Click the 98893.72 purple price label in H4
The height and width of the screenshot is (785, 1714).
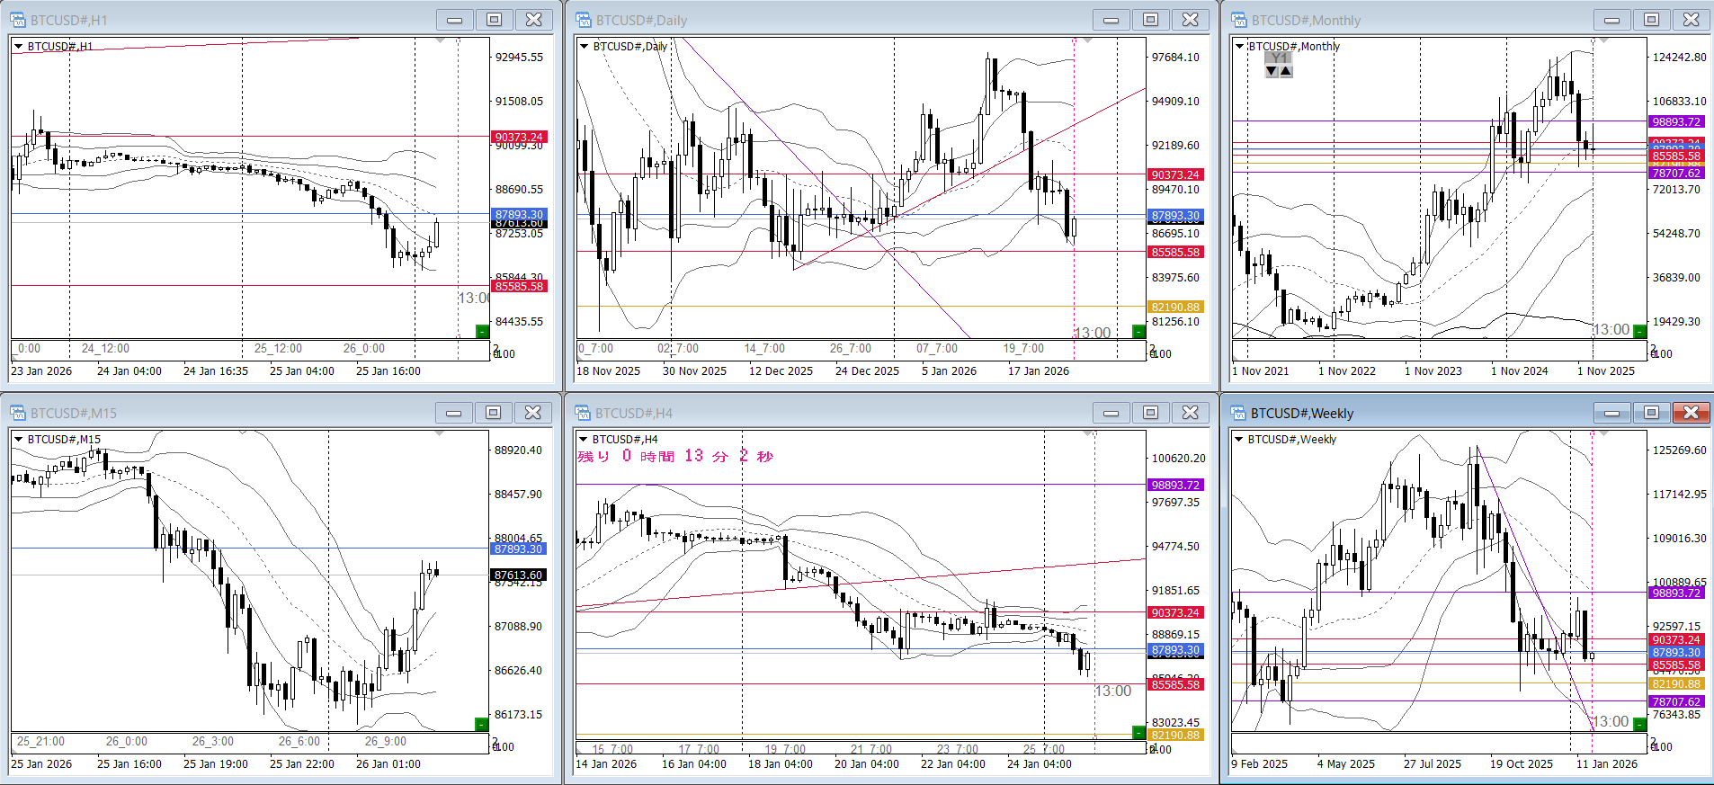point(1175,485)
